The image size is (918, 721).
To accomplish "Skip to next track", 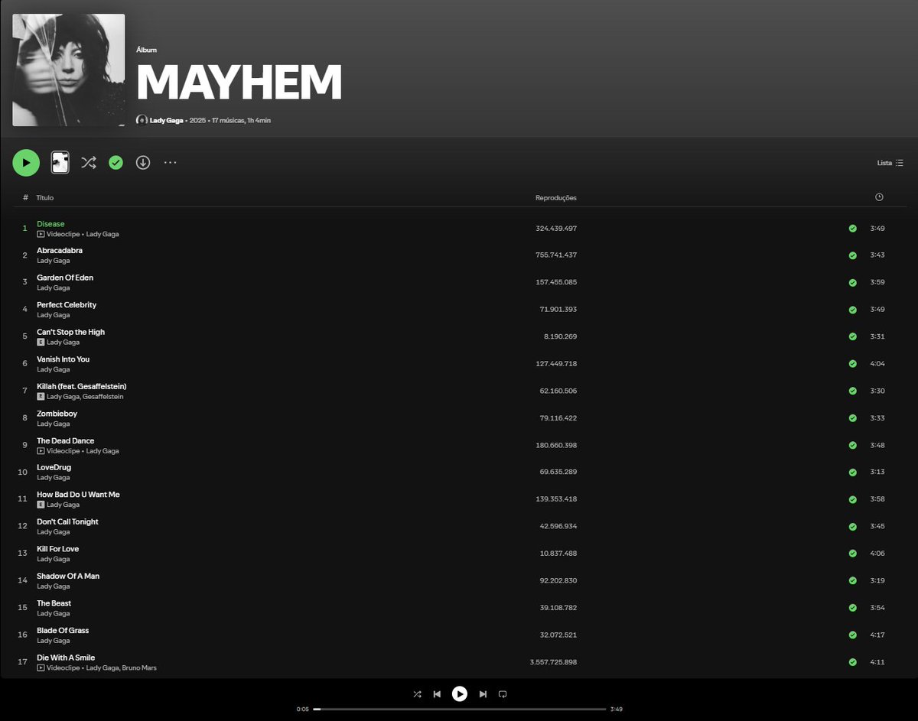I will 483,694.
